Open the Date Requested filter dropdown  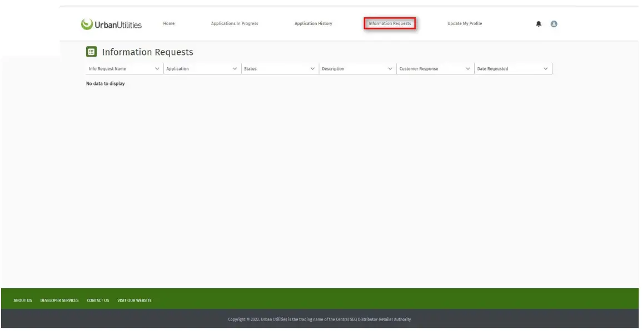coord(546,68)
